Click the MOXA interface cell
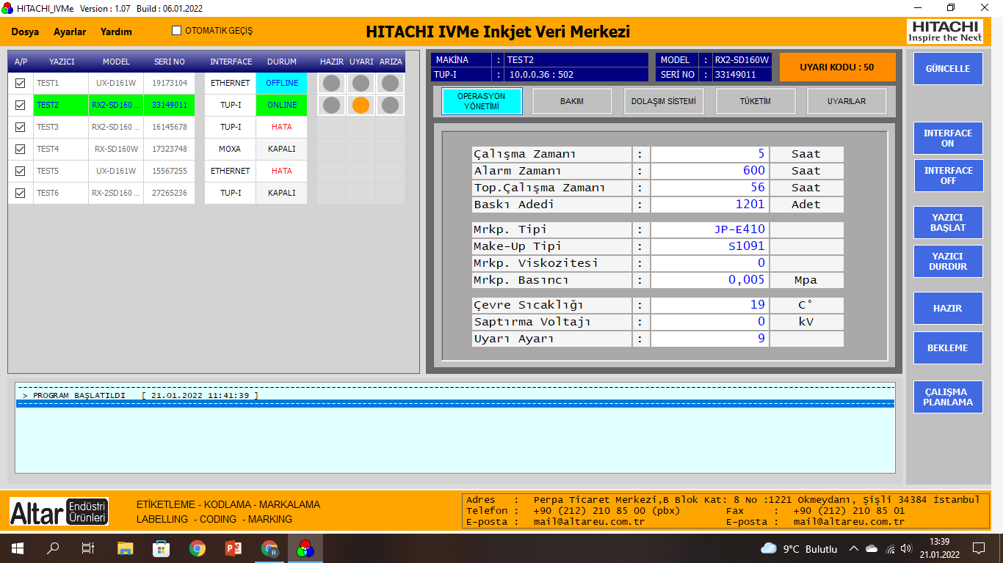This screenshot has height=563, width=1003. click(x=230, y=149)
